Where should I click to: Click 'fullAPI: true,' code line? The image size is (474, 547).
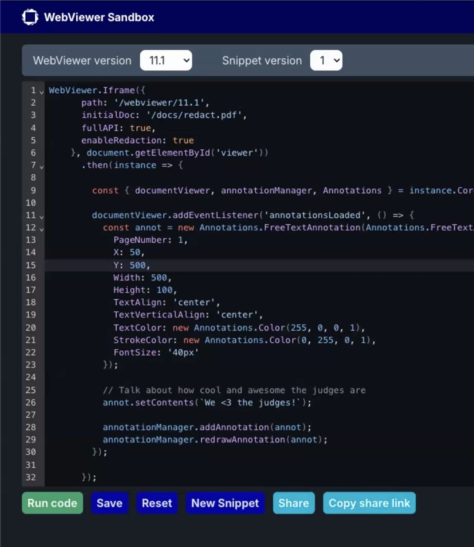(x=118, y=128)
